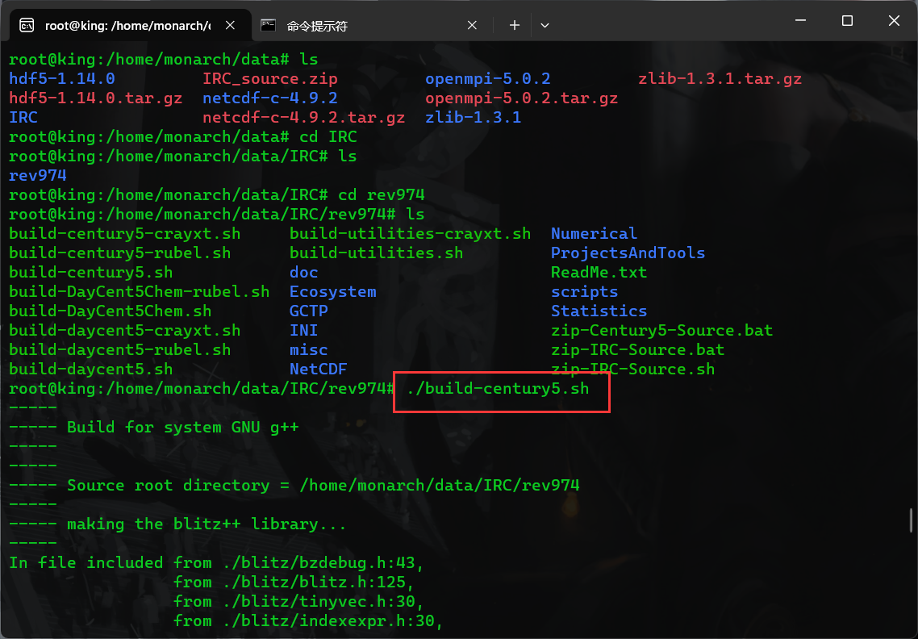Click the Numerical directory name

coord(594,233)
